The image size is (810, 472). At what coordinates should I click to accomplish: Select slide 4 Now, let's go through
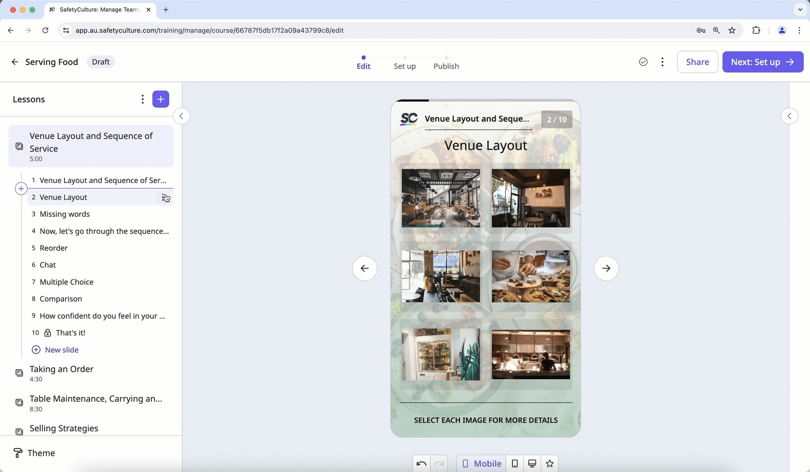100,231
